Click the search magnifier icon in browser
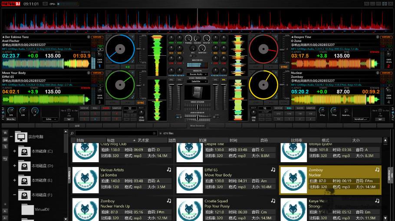This screenshot has height=221, width=395. [72, 133]
